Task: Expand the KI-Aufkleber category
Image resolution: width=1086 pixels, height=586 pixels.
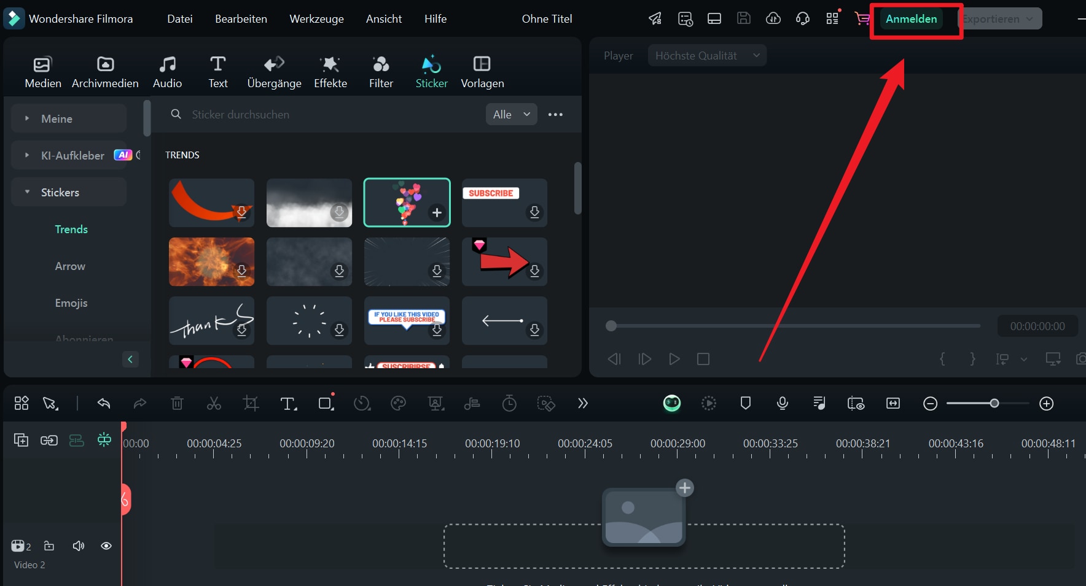Action: (69, 155)
